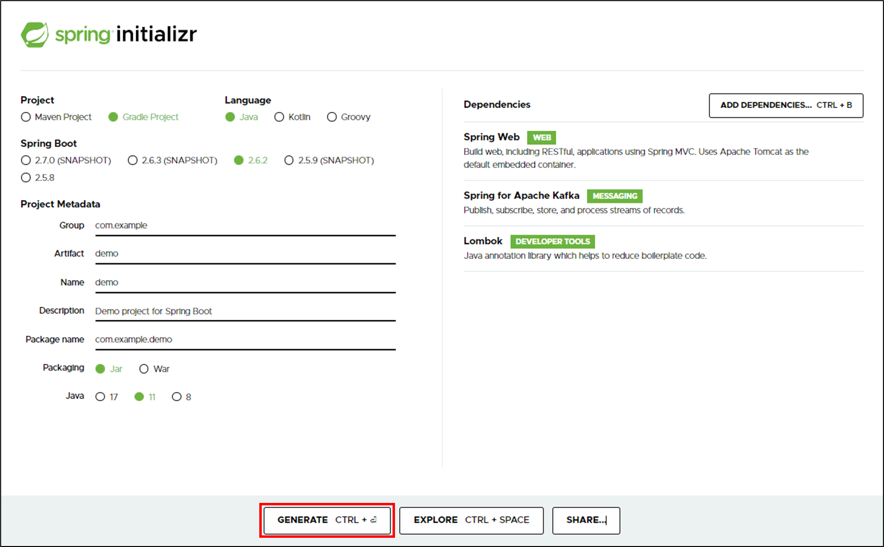Focus the Artifact input field

(245, 254)
